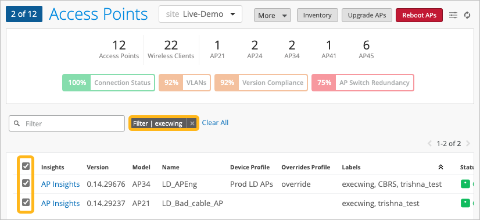Click the override profile cell
480x220 pixels.
pos(296,184)
